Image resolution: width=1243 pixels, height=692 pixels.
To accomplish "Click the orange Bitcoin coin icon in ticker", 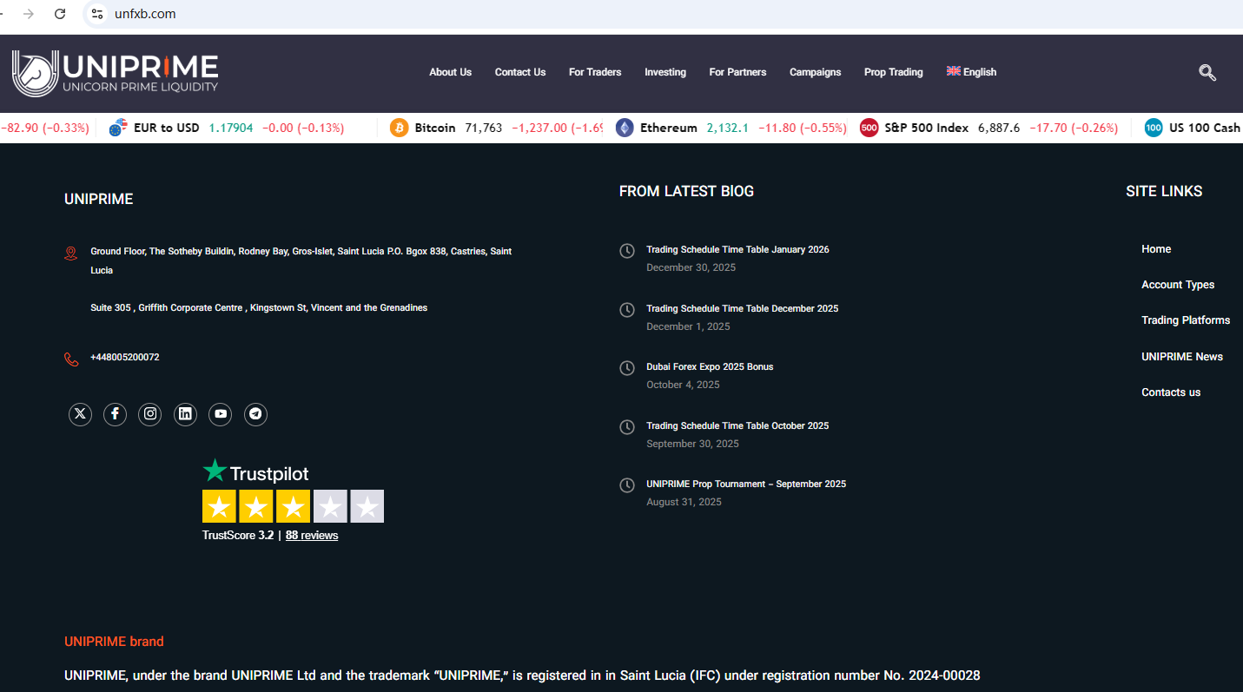I will 400,129.
